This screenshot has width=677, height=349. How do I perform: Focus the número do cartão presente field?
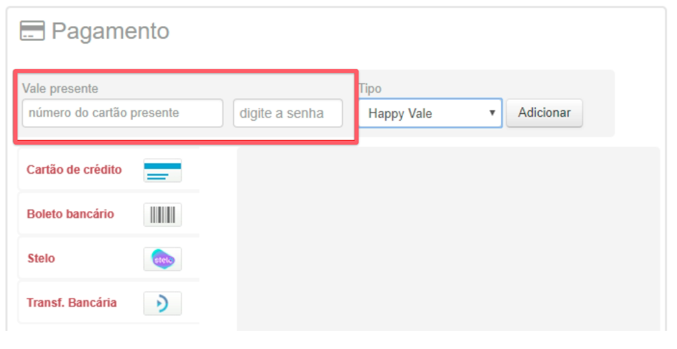tap(122, 113)
